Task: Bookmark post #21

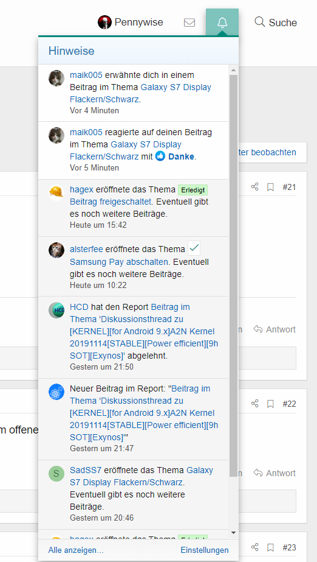Action: (270, 187)
